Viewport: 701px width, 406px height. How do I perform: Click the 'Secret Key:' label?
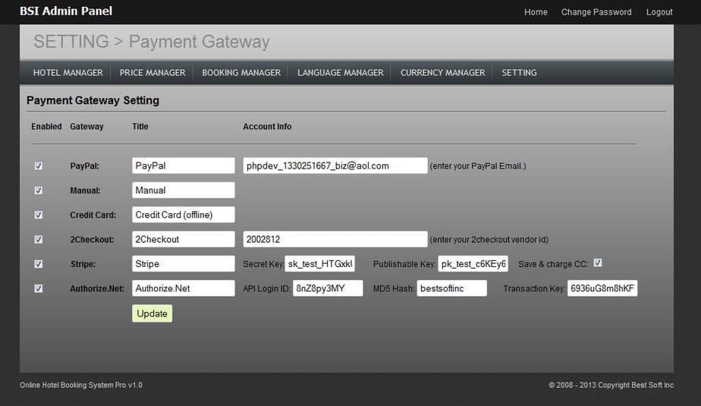click(x=263, y=264)
